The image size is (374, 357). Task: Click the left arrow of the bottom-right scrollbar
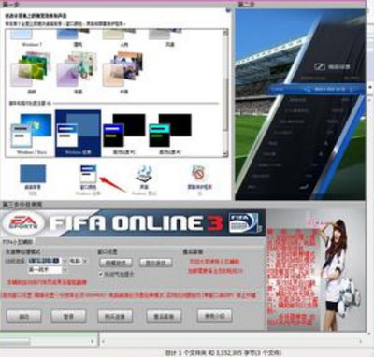point(103,341)
